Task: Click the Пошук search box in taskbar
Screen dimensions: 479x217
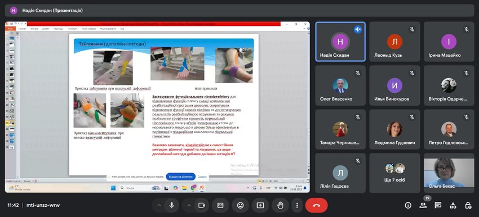Action: (x=140, y=188)
